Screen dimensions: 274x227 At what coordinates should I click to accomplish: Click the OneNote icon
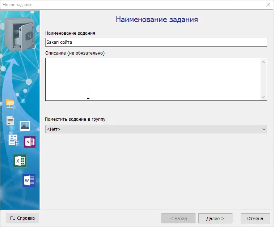click(30, 142)
